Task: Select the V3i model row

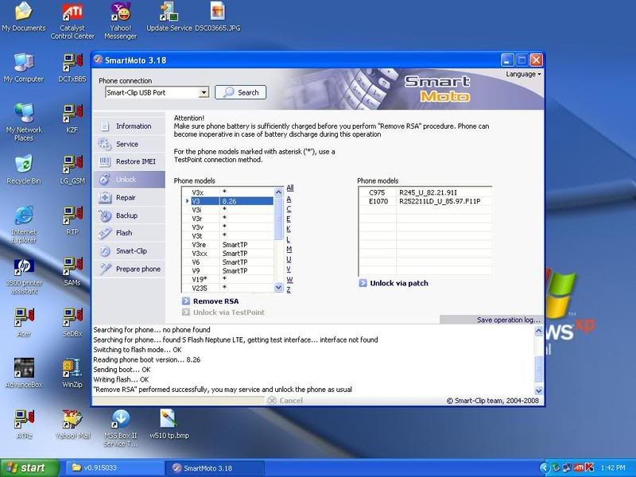Action: pos(228,210)
